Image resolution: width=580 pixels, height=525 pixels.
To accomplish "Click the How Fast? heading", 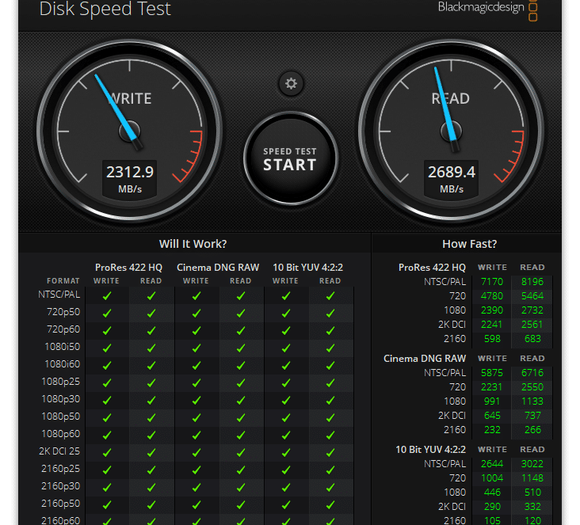I will pyautogui.click(x=469, y=244).
